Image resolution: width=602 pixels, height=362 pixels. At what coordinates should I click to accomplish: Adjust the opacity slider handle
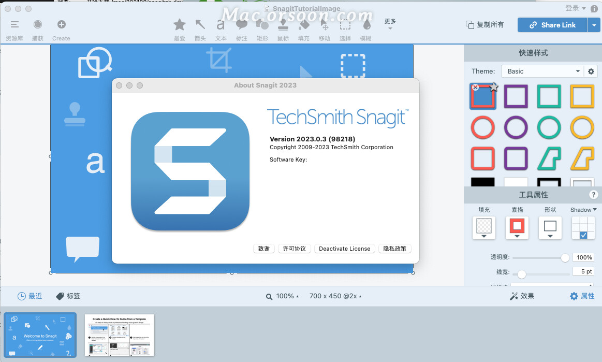click(x=565, y=258)
